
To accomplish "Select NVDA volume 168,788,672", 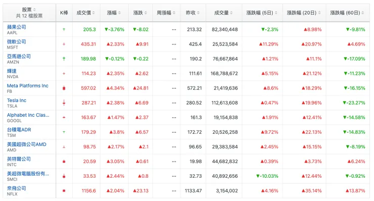I will [x=224, y=73].
